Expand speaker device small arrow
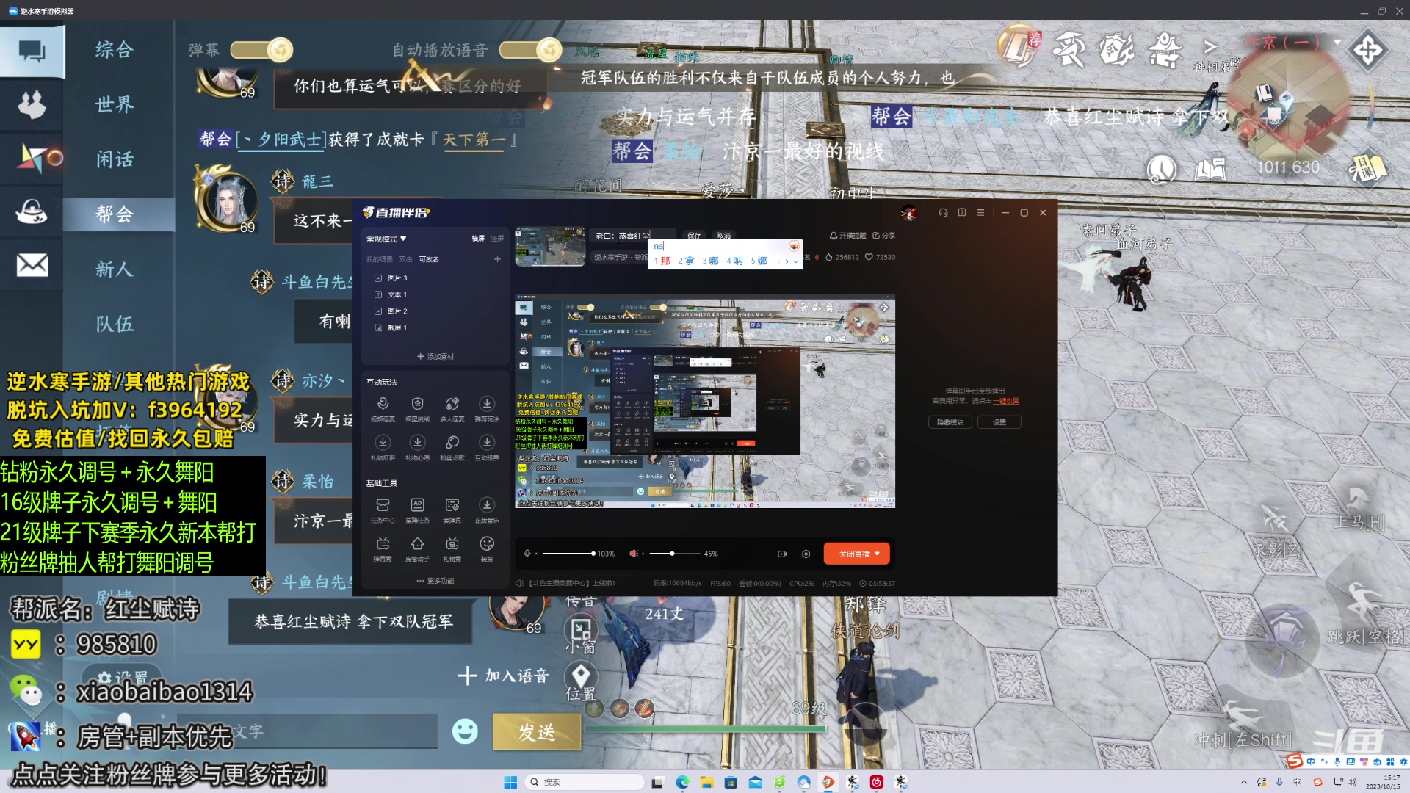This screenshot has width=1410, height=793. 643,554
